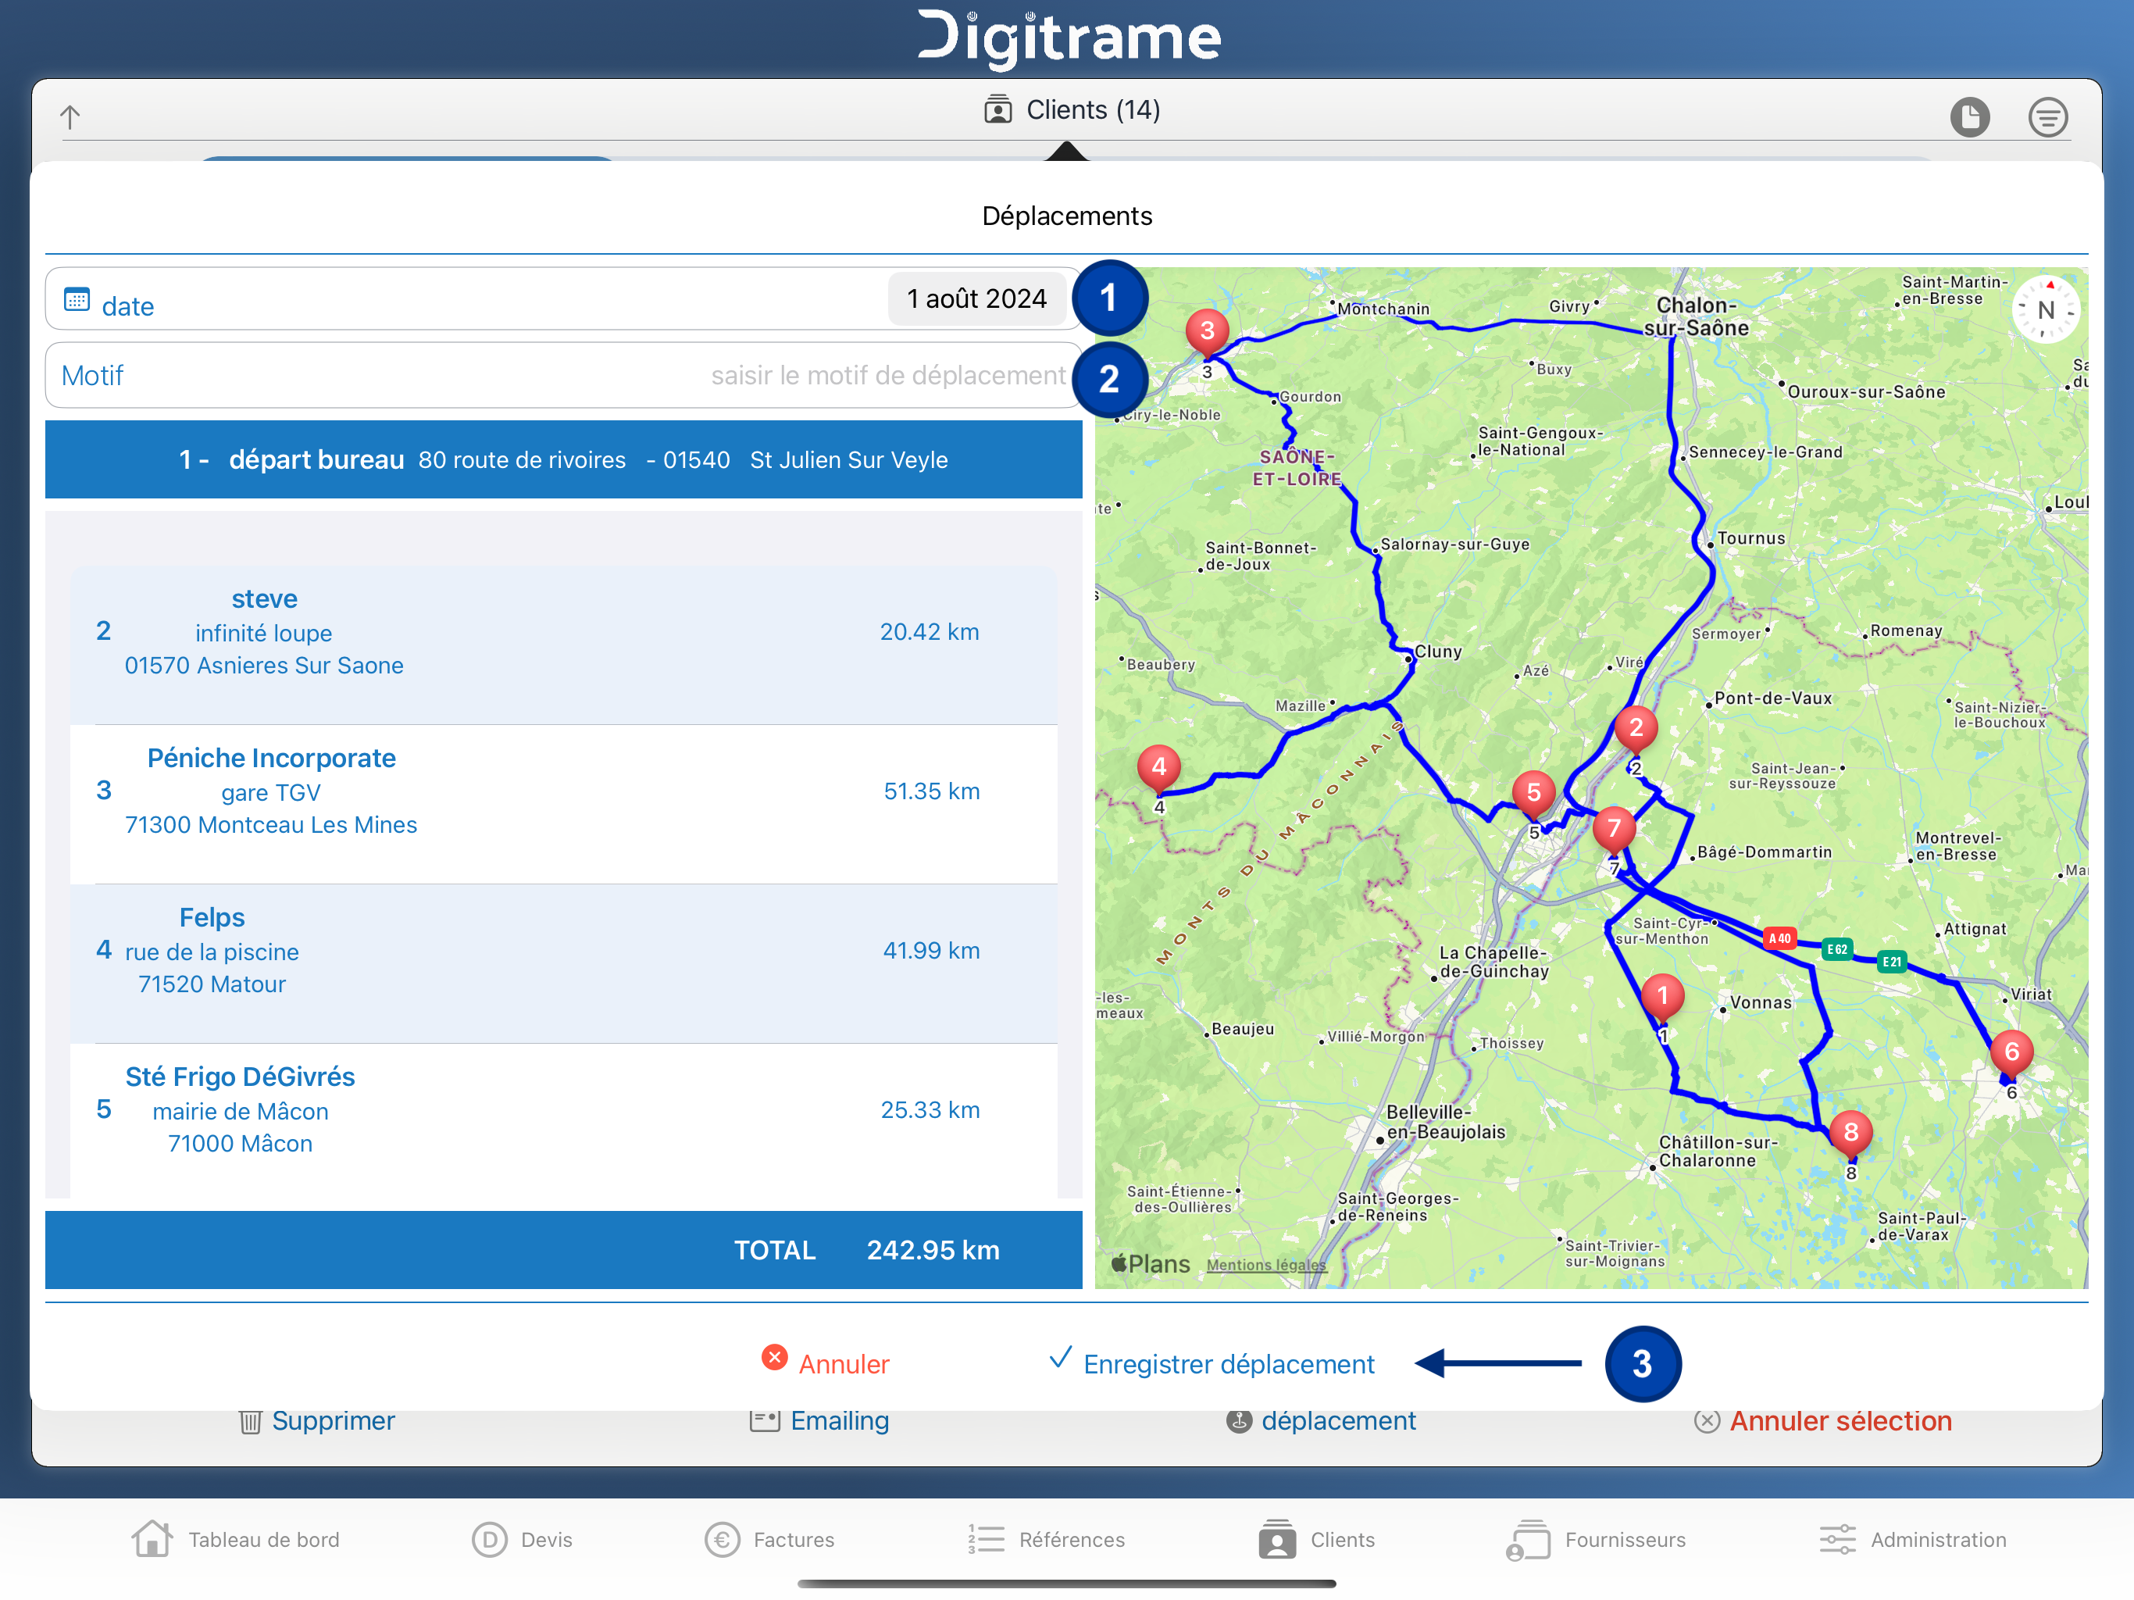This screenshot has width=2134, height=1600.
Task: Click E62 highway badge on map
Action: (x=1837, y=949)
